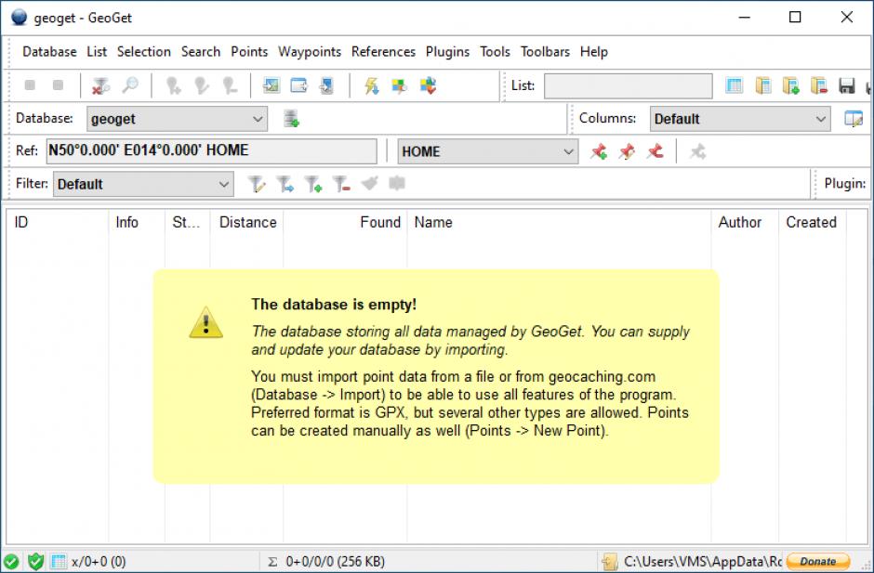Viewport: 874px width, 573px height.
Task: Open the Toolbars menu
Action: (x=545, y=52)
